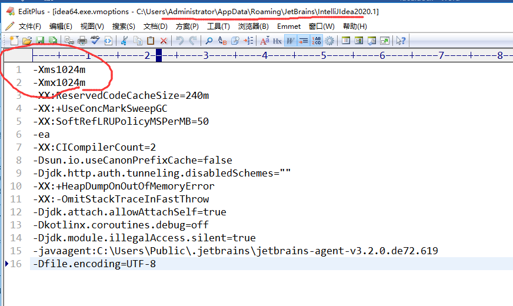
Task: Click the HeapDumpOnOutOfMemoryError line
Action: (x=124, y=186)
